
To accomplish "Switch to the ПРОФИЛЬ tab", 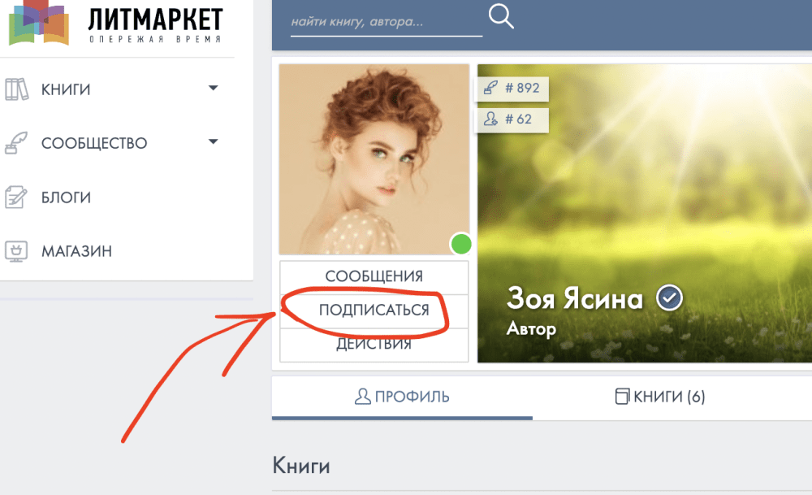I will click(402, 397).
